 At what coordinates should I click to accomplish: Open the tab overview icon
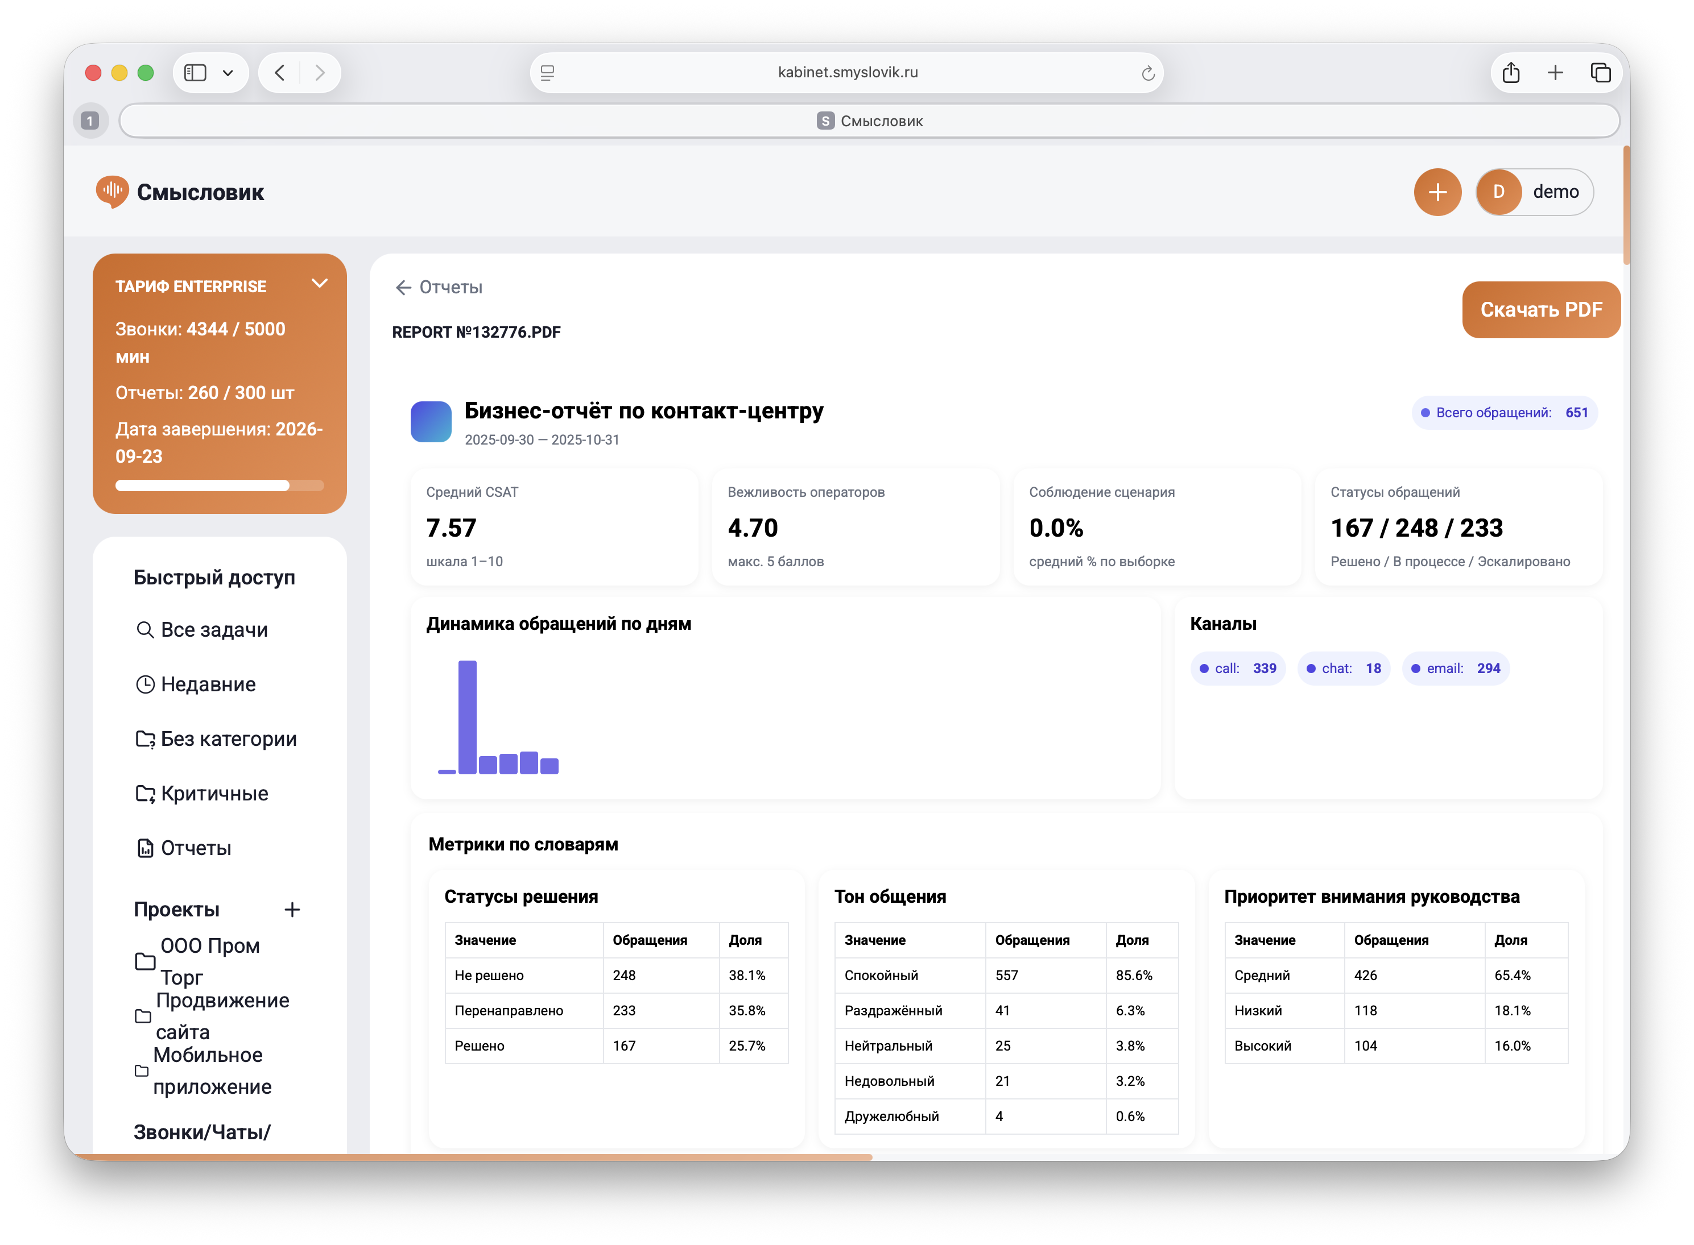(1600, 73)
